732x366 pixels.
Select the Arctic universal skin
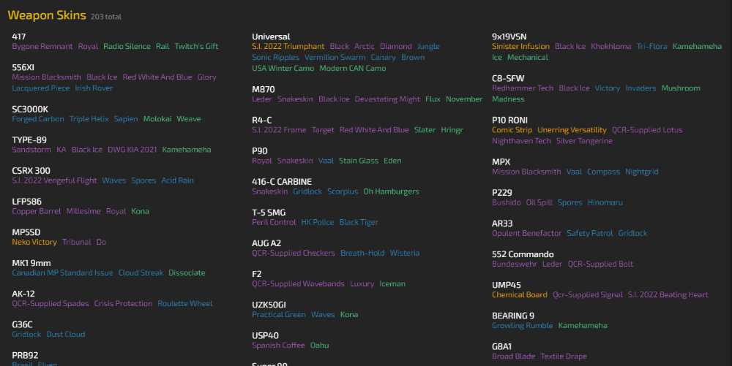(364, 47)
